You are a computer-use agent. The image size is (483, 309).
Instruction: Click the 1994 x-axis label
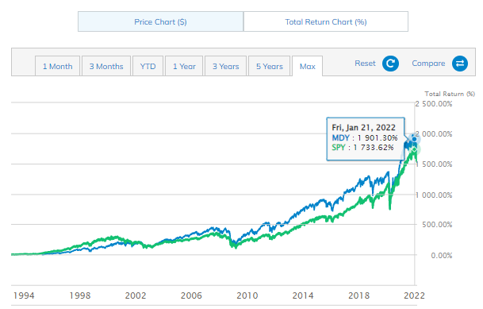24,295
